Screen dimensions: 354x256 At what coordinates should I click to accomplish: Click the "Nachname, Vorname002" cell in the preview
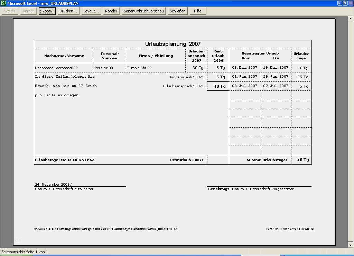tap(56, 68)
